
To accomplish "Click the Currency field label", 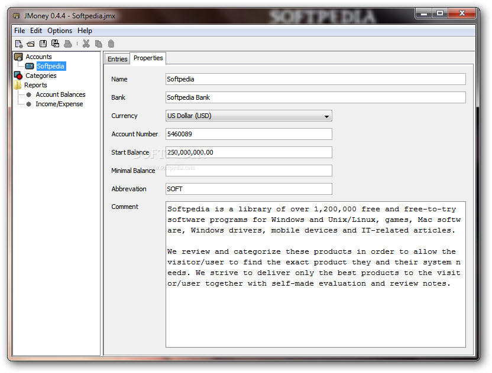I will [124, 116].
